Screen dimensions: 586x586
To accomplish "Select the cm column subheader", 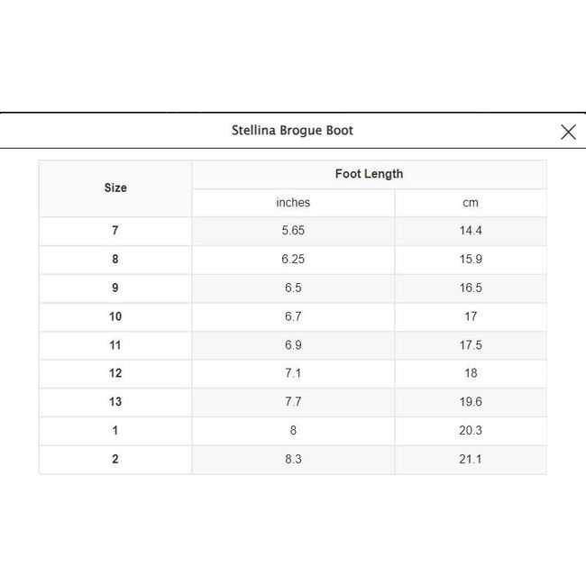I will click(471, 203).
